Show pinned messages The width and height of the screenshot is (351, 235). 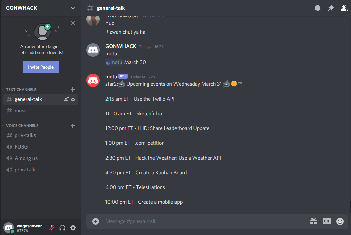[331, 8]
